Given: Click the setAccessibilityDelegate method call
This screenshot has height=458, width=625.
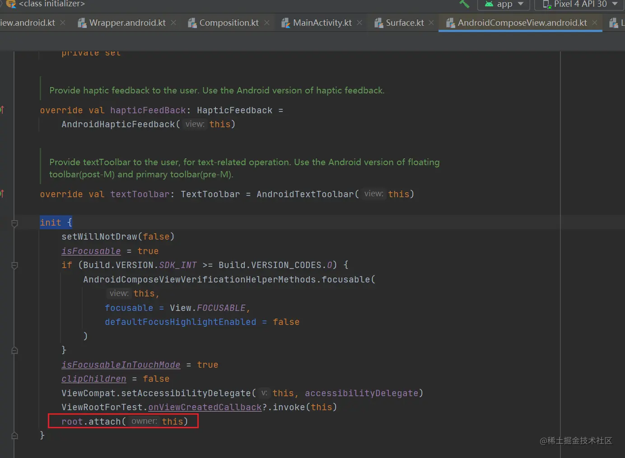Looking at the screenshot, I should pos(186,393).
